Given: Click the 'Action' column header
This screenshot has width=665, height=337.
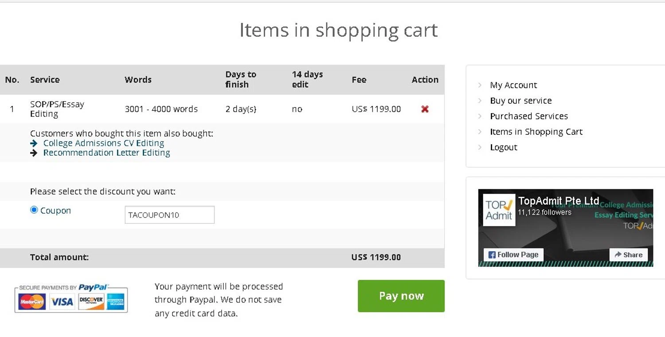Looking at the screenshot, I should 425,80.
